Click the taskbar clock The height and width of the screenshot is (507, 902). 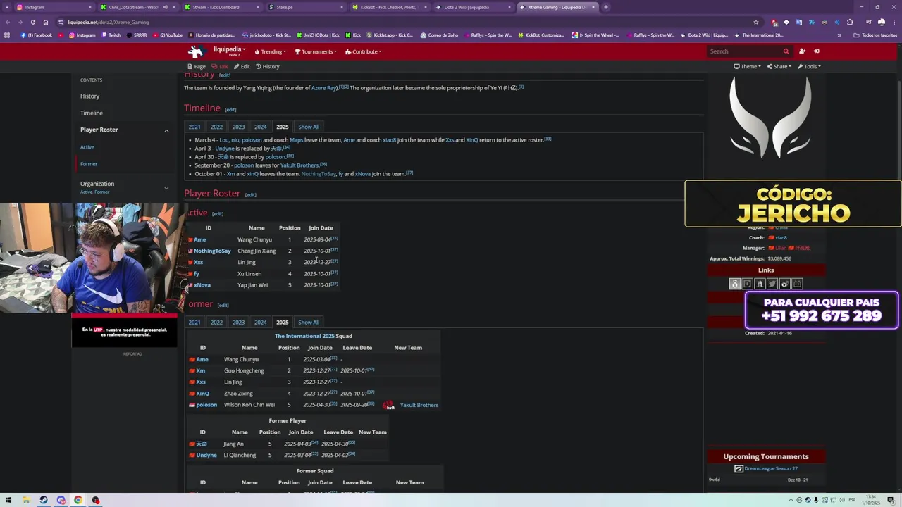[871, 500]
